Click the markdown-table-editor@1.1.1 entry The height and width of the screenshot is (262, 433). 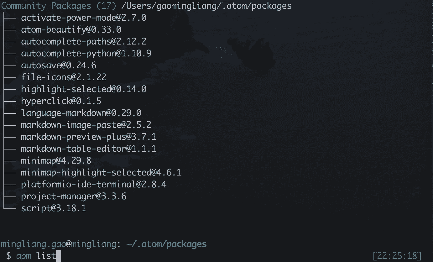click(x=89, y=149)
